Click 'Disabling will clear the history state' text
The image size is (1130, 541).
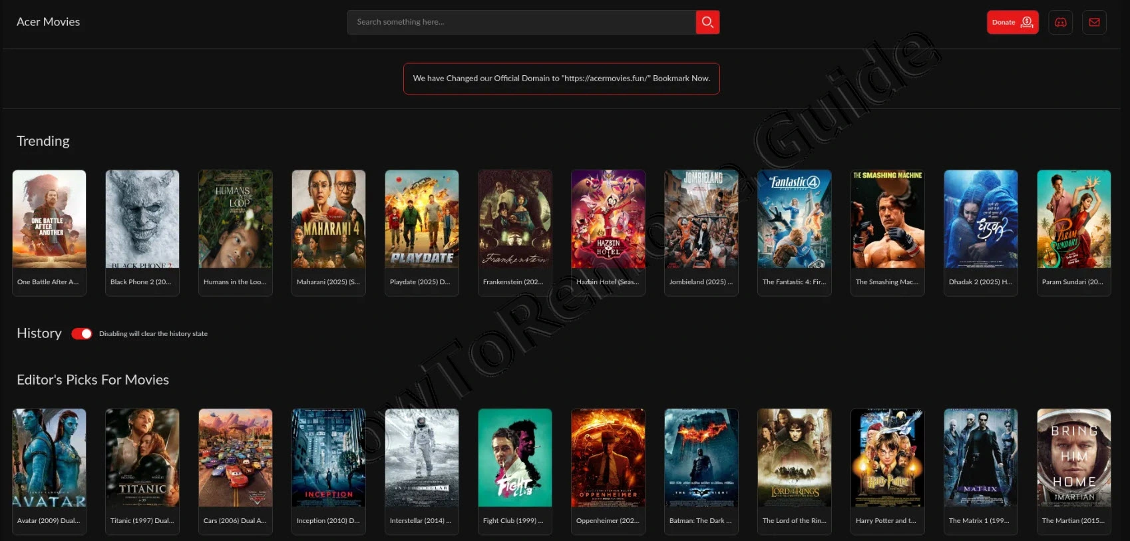153,334
